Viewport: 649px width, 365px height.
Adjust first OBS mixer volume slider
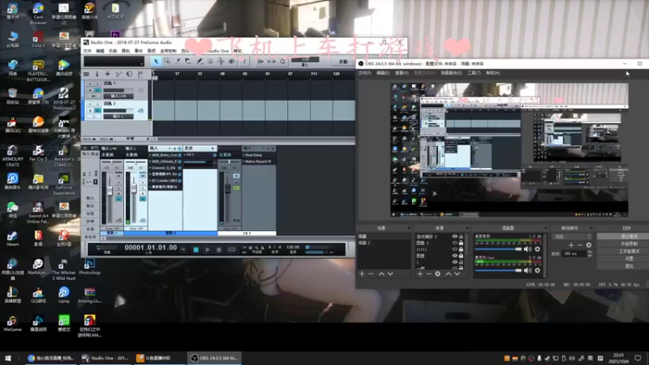(498, 249)
